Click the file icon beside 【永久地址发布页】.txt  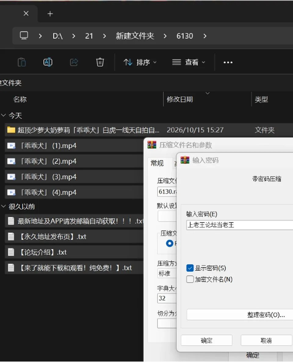(11, 237)
